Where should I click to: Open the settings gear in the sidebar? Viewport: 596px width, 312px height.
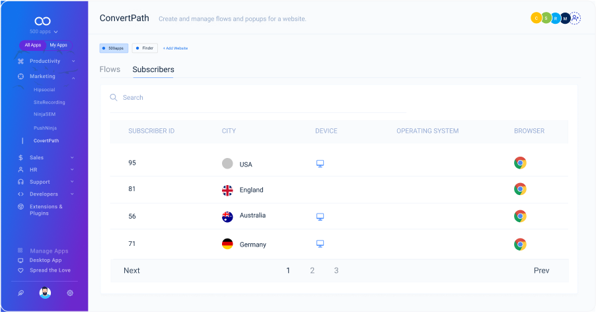point(70,293)
